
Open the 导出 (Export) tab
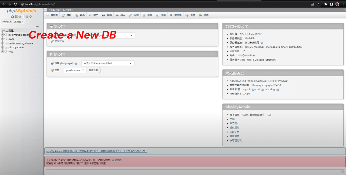107,15
